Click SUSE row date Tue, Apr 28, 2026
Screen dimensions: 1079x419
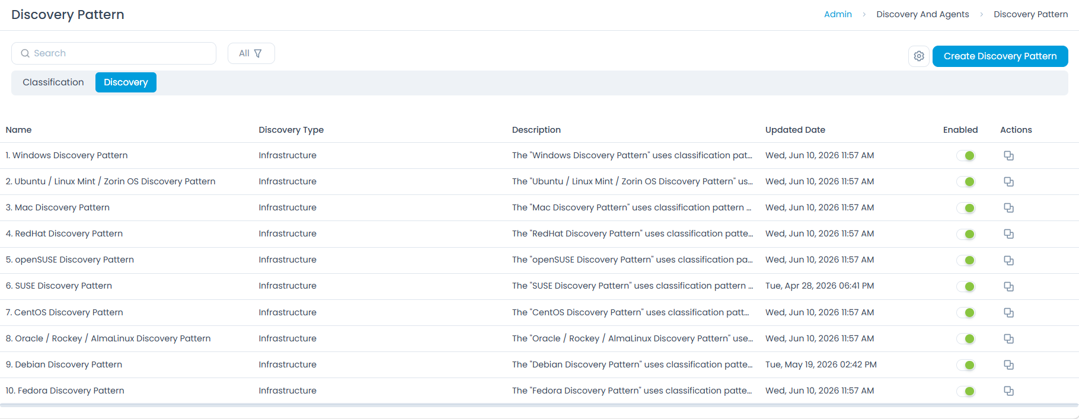click(819, 286)
